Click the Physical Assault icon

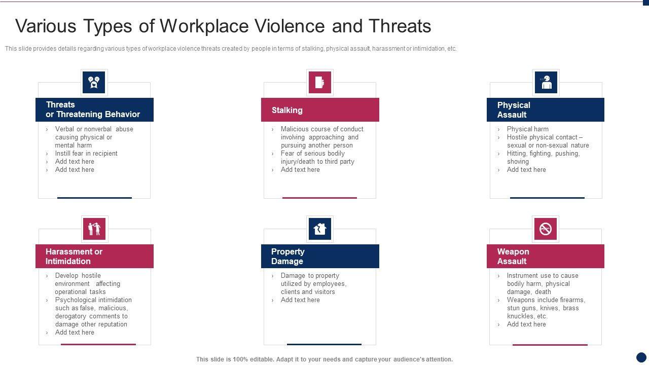pyautogui.click(x=546, y=82)
